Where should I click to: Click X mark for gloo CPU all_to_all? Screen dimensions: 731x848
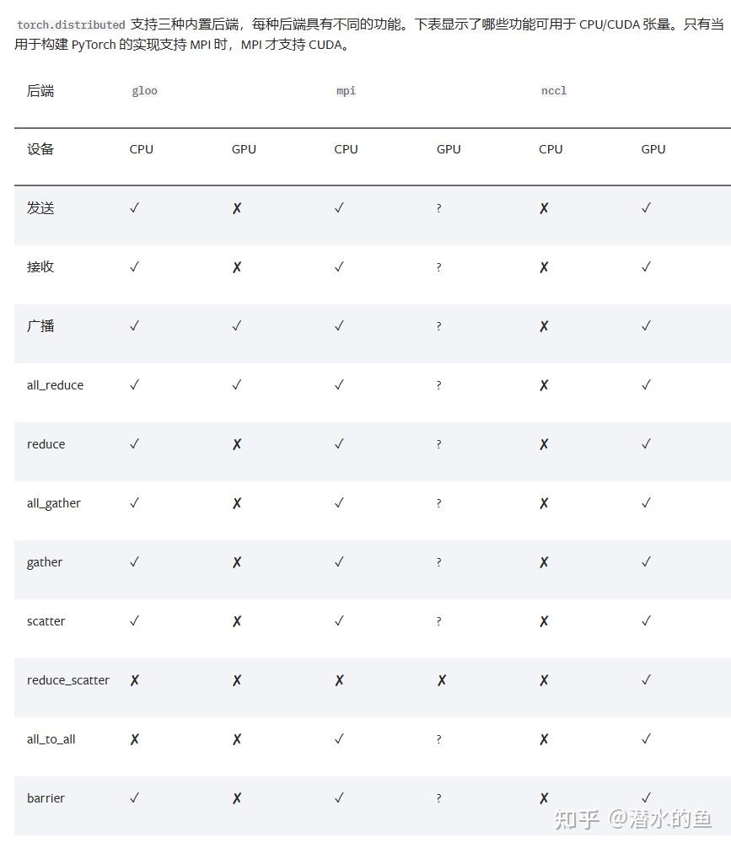135,739
